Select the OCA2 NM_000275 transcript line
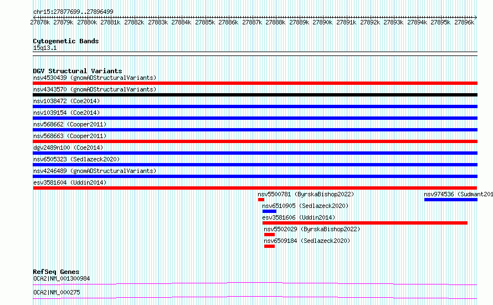 [x=255, y=297]
